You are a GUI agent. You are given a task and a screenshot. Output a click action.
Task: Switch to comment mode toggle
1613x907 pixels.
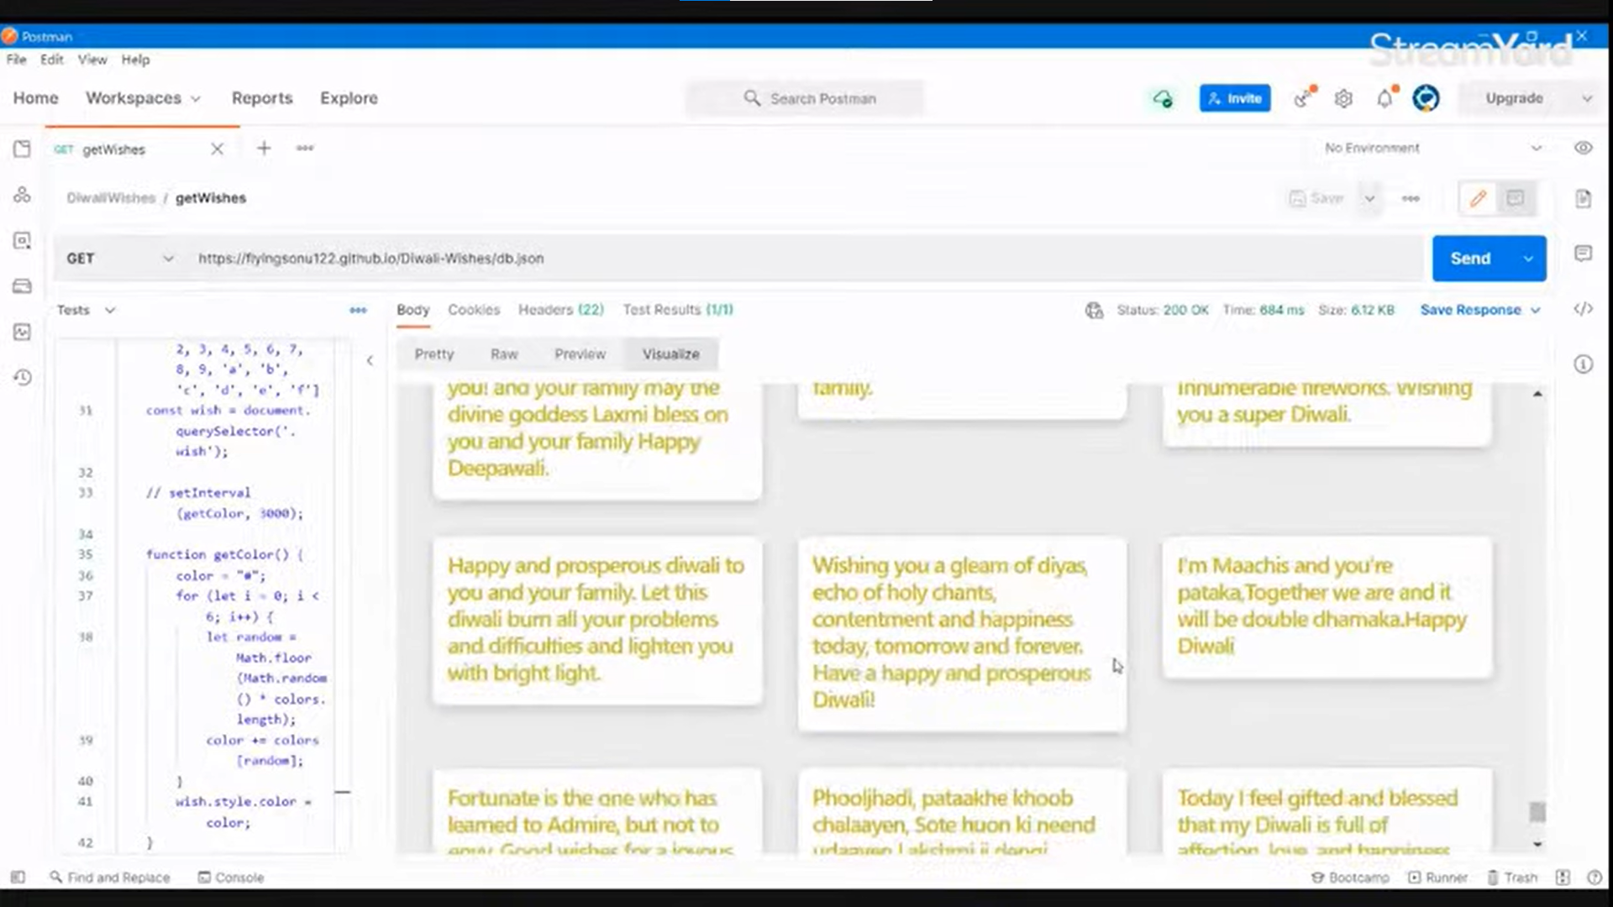click(1516, 199)
